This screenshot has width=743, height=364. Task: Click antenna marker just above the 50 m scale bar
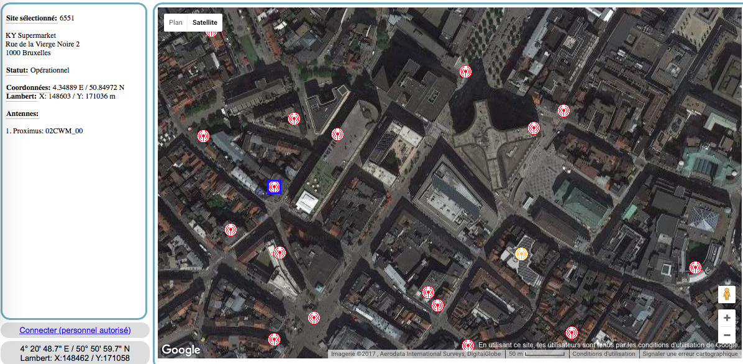pos(572,332)
